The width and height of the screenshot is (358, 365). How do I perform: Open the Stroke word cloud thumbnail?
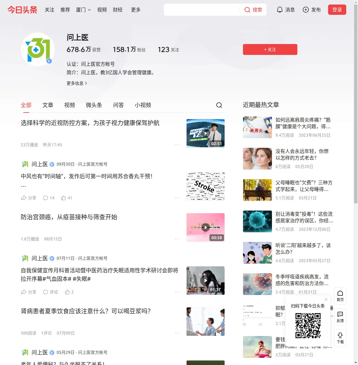click(x=206, y=186)
